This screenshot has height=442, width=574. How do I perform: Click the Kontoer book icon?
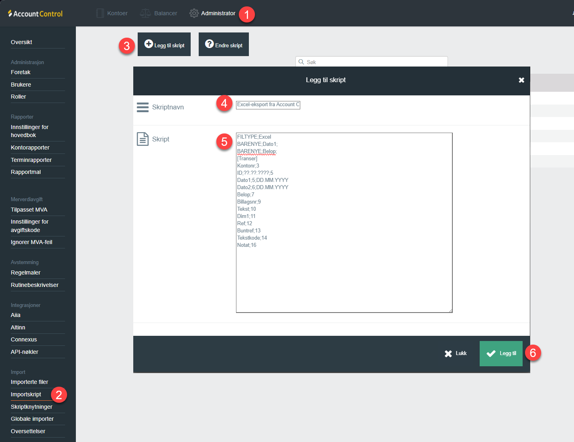tap(100, 13)
